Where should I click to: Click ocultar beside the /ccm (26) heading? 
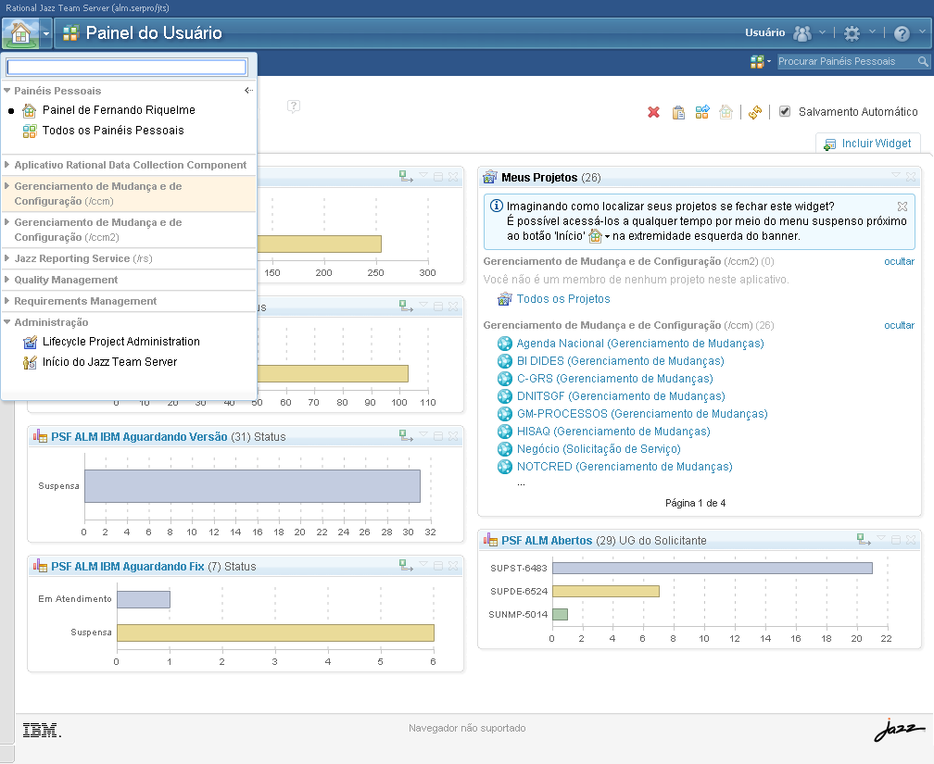tap(899, 325)
